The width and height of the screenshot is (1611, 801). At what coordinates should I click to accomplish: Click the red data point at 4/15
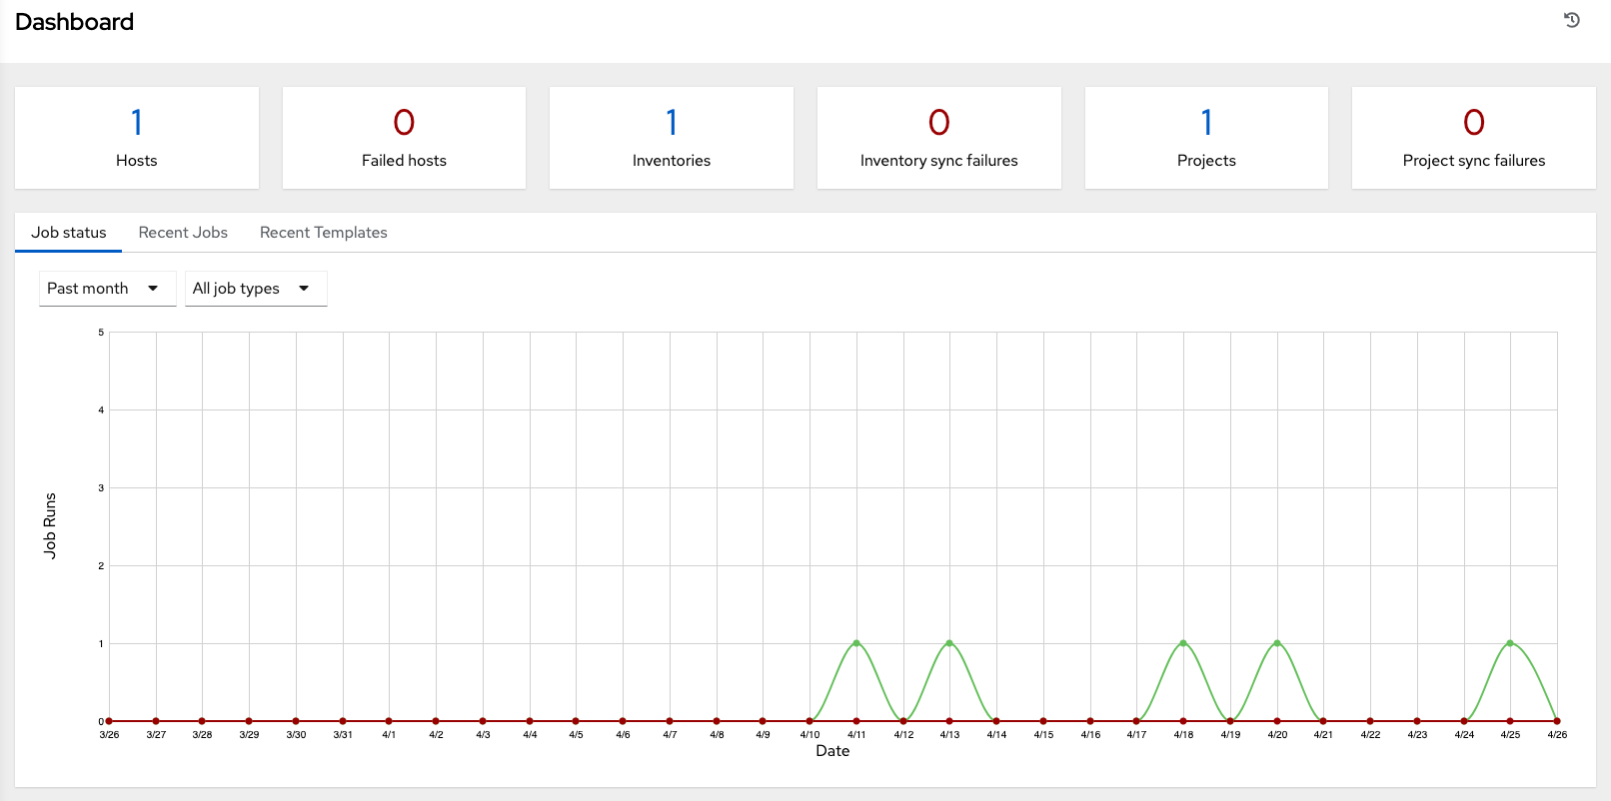tap(1043, 721)
